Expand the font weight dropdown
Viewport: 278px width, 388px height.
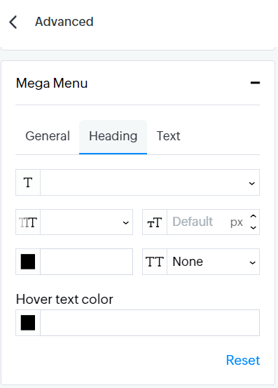coord(86,222)
